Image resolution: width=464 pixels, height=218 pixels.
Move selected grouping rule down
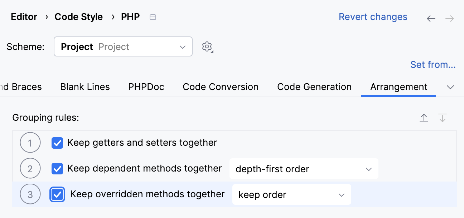[443, 118]
